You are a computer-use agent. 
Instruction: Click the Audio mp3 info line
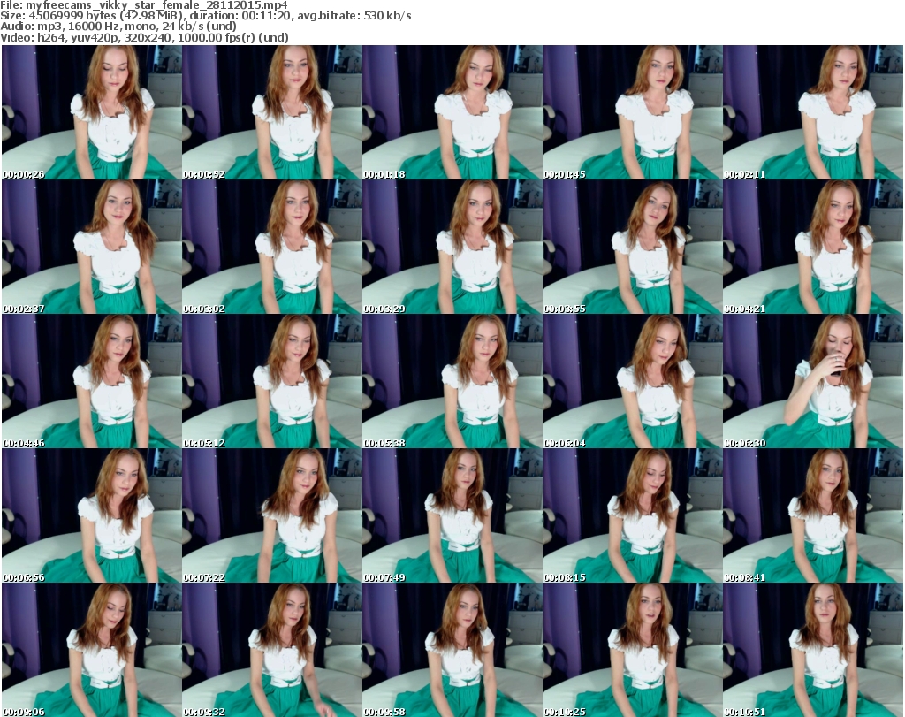[118, 27]
